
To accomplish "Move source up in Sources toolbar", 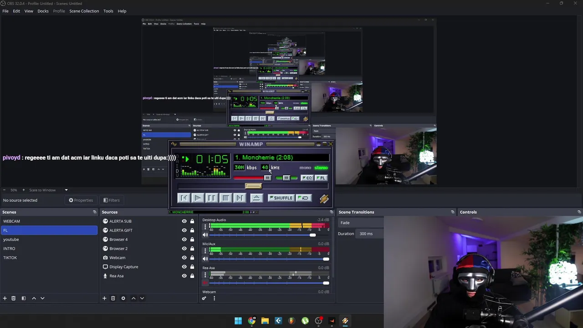I will coord(133,298).
